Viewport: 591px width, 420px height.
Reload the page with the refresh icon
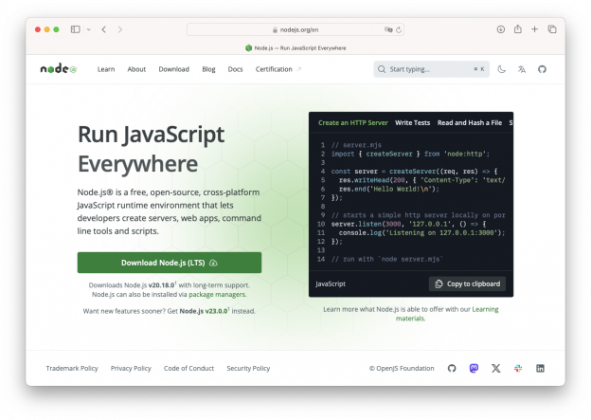[x=399, y=29]
